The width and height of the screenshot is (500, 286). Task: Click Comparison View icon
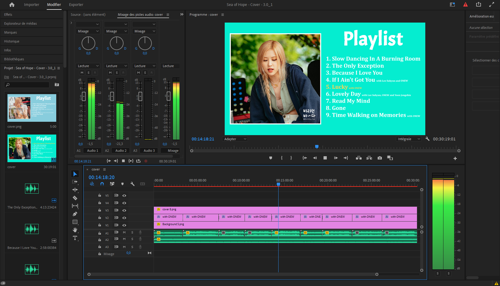[x=390, y=158]
